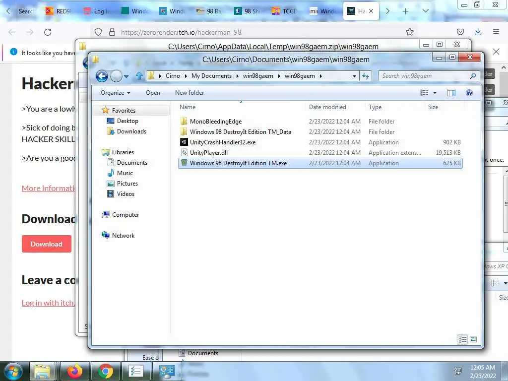The width and height of the screenshot is (508, 381).
Task: Click the red Download button on itch.io
Action: (46, 244)
